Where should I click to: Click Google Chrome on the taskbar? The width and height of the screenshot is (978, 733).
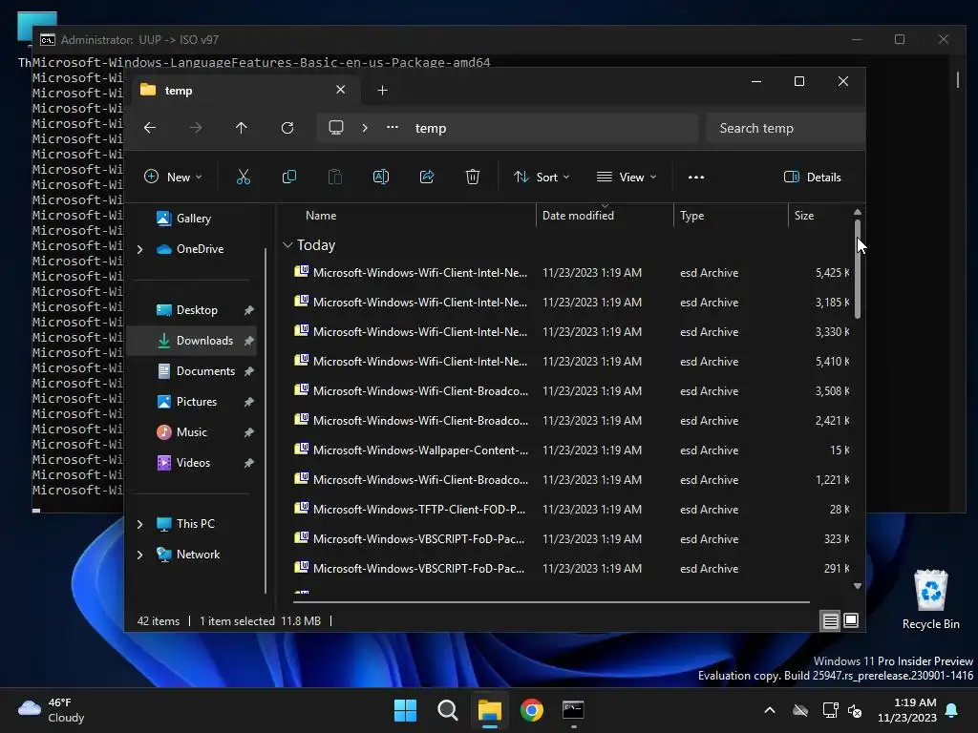point(531,710)
